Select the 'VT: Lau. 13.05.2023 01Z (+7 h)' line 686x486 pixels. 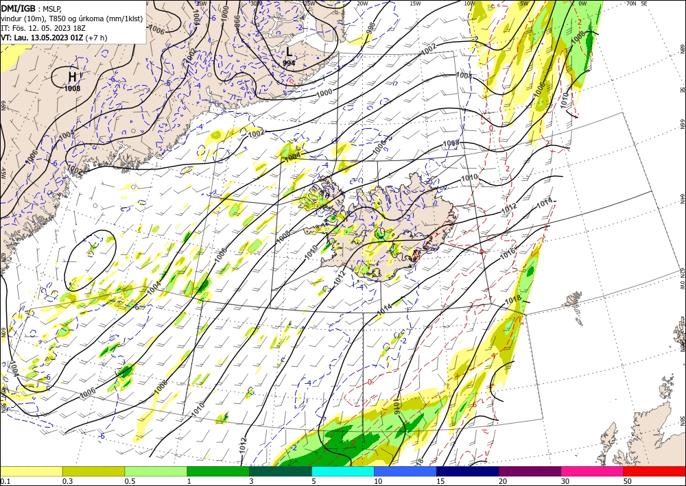tap(54, 38)
